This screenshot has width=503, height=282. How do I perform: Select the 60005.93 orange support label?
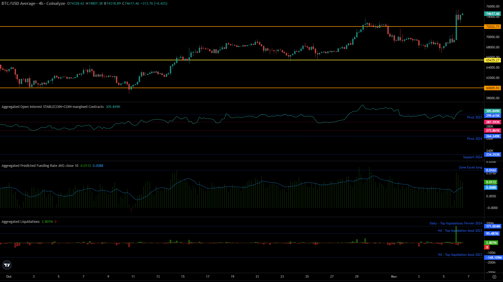click(x=493, y=88)
